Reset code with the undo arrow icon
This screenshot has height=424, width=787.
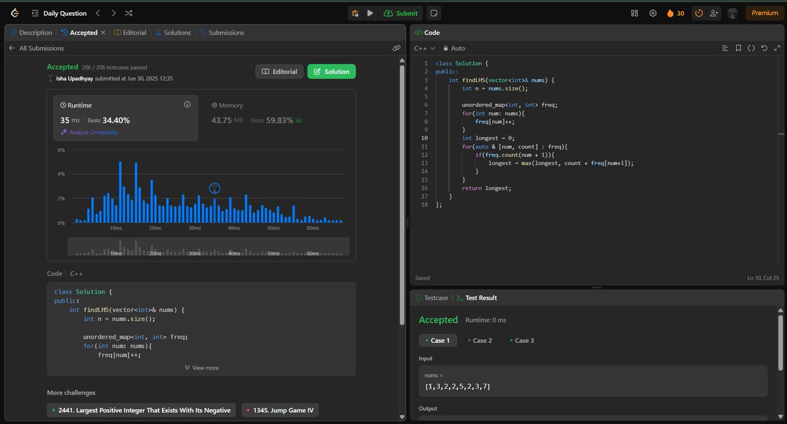coord(765,48)
